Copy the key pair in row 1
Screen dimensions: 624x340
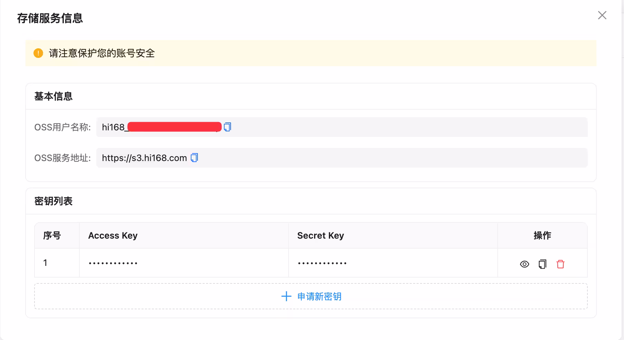coord(542,264)
